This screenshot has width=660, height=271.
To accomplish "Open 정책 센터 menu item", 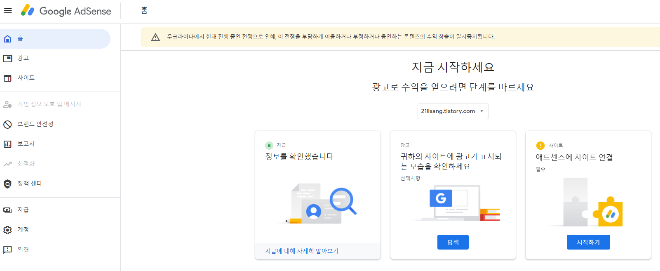I will tap(55, 184).
